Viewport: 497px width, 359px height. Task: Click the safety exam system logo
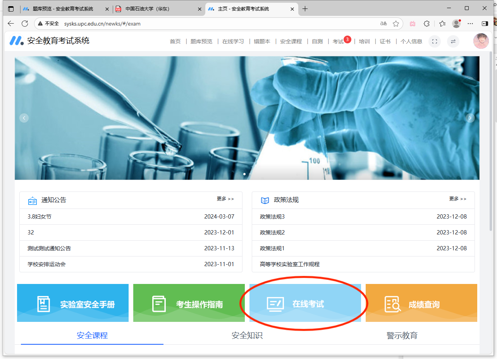coord(17,41)
